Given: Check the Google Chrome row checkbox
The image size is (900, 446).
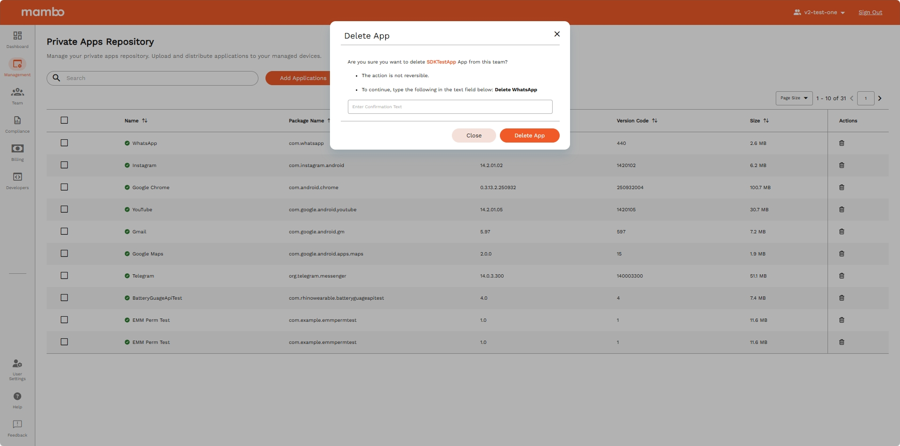Looking at the screenshot, I should point(64,187).
